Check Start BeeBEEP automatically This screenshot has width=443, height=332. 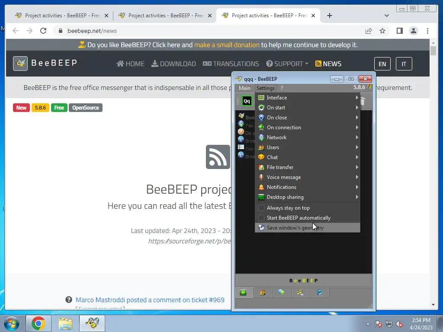pyautogui.click(x=261, y=218)
